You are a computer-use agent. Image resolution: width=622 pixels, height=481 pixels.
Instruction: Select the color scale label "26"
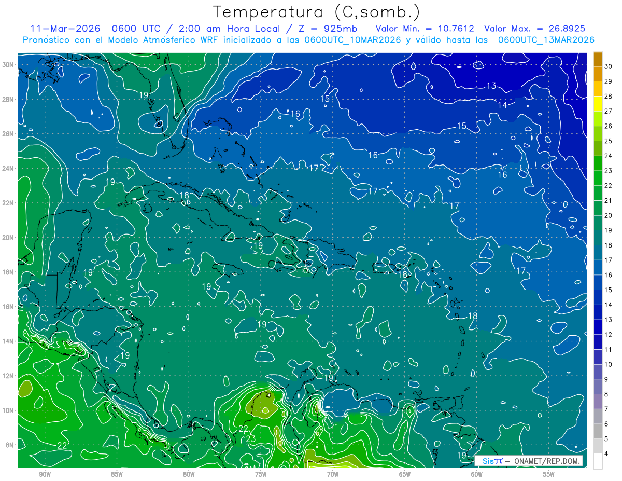(x=609, y=126)
